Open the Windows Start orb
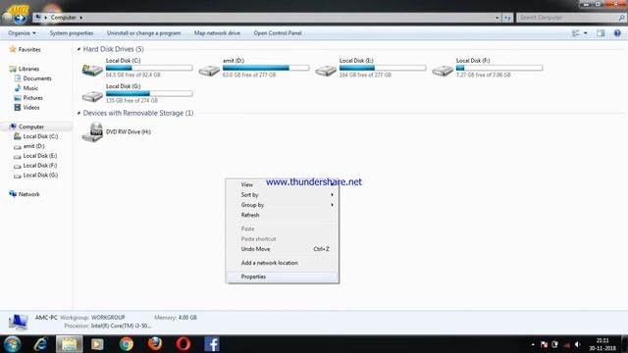This screenshot has height=353, width=628. 12,344
